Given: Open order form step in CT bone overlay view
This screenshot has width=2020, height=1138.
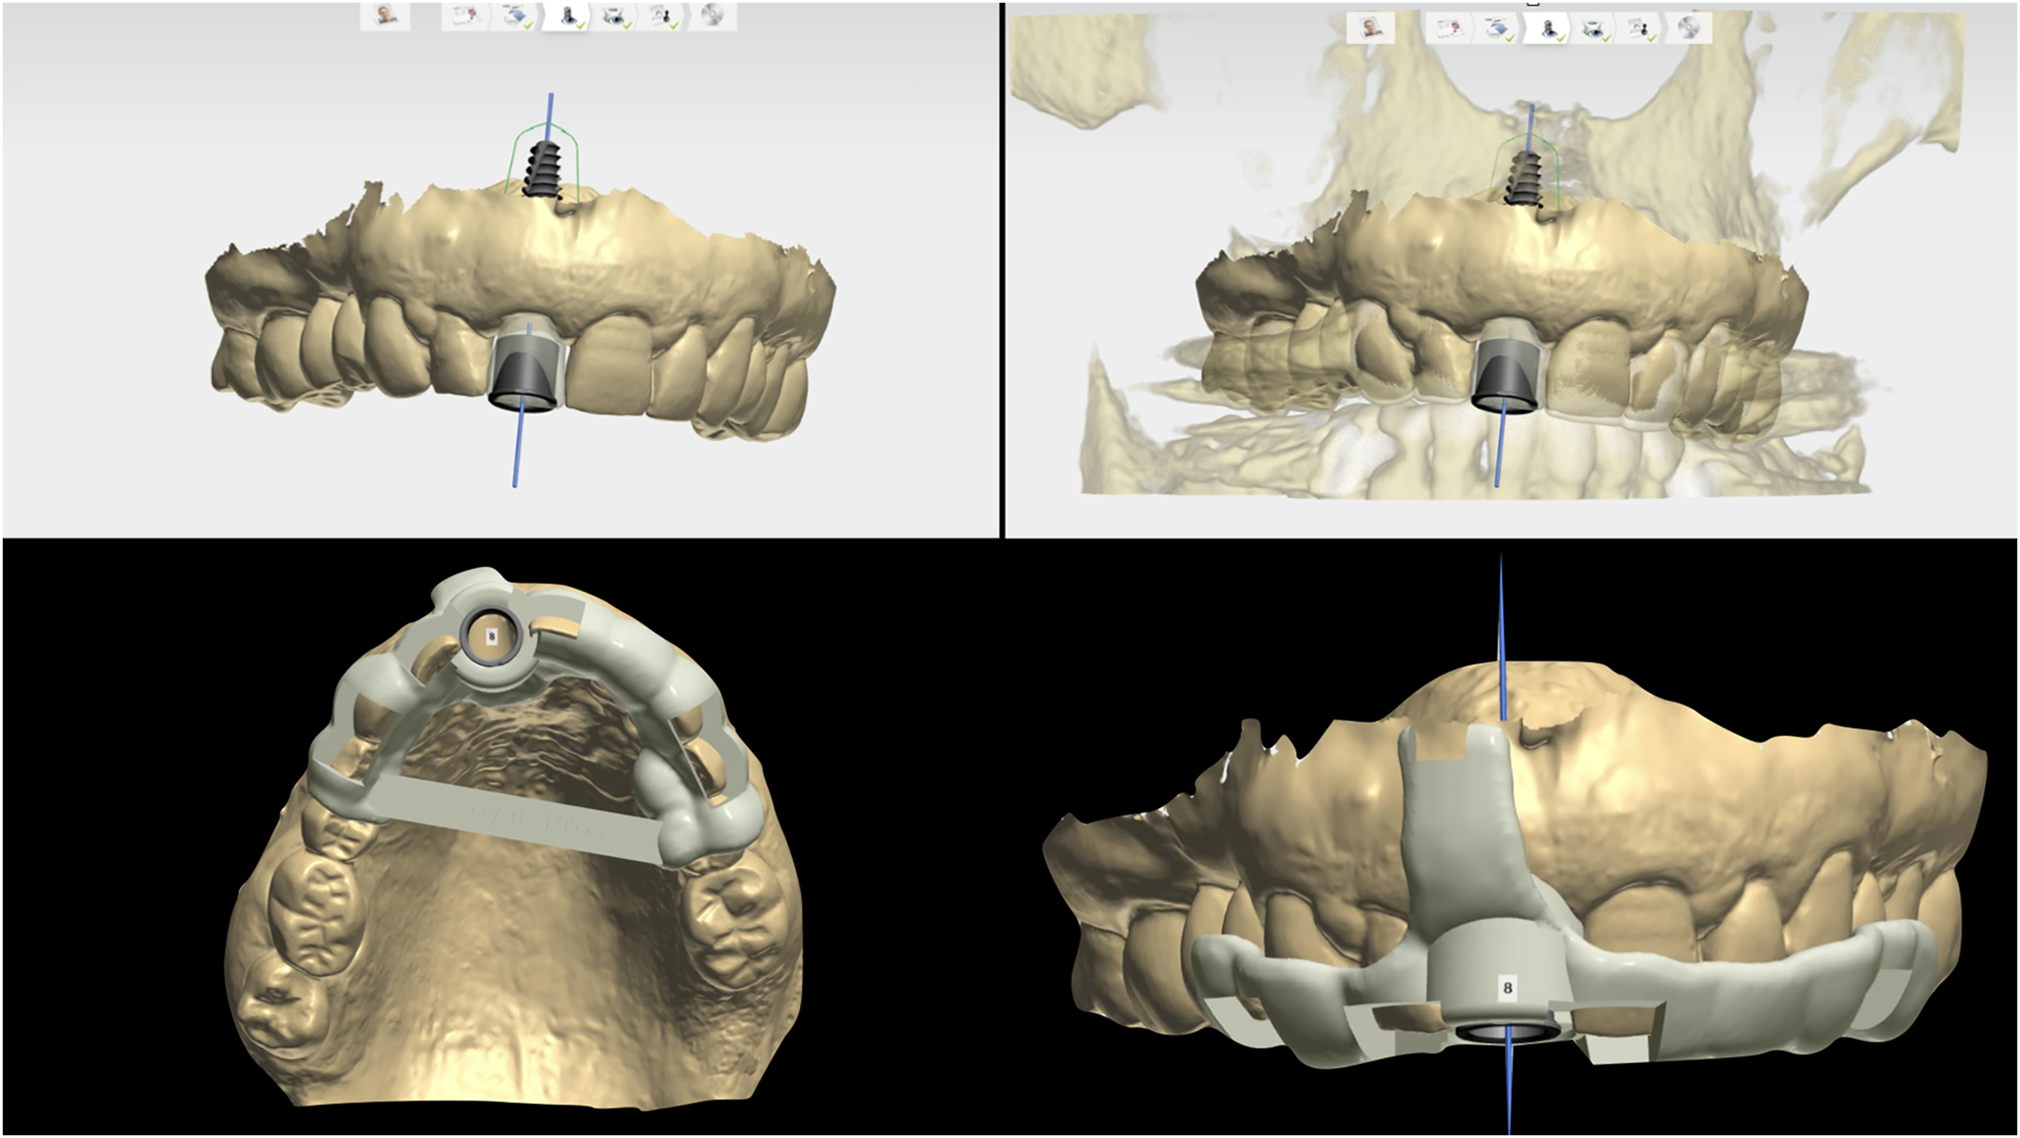Looking at the screenshot, I should [x=1449, y=28].
